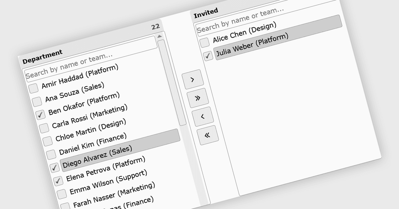Uncheck the Julia Weber (Platform) checkbox in Invited
Viewport: 399px width, 209px height.
coord(208,56)
